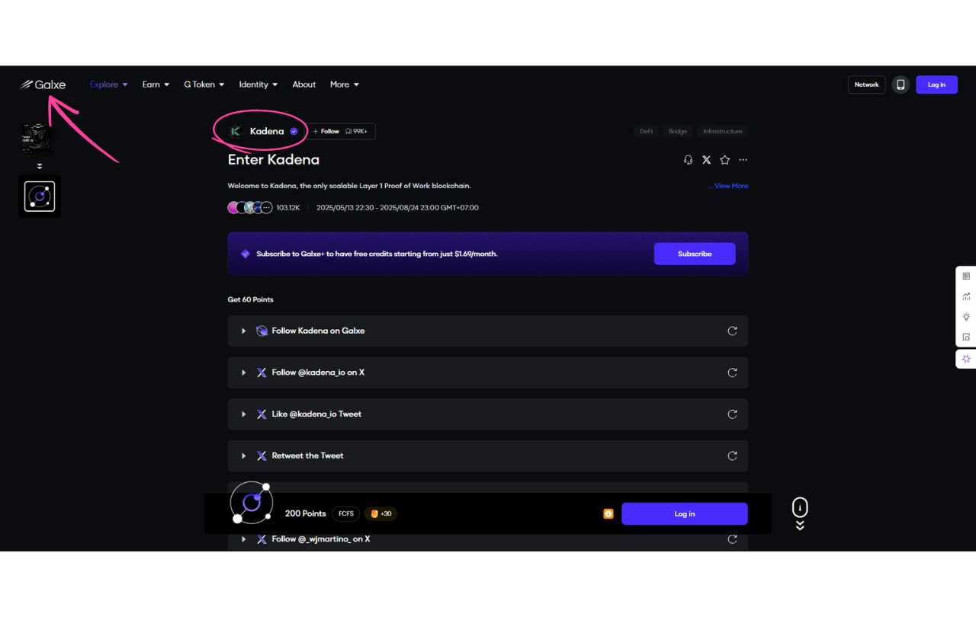Share the campaign using the X icon
The height and width of the screenshot is (617, 976).
click(706, 160)
